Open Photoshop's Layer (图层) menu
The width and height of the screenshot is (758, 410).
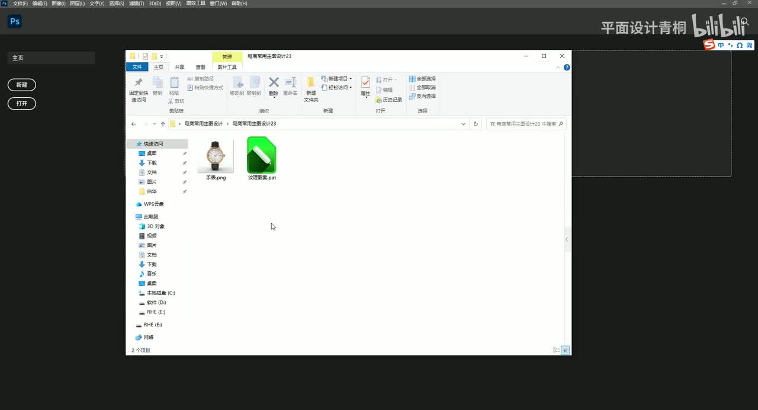pyautogui.click(x=77, y=4)
